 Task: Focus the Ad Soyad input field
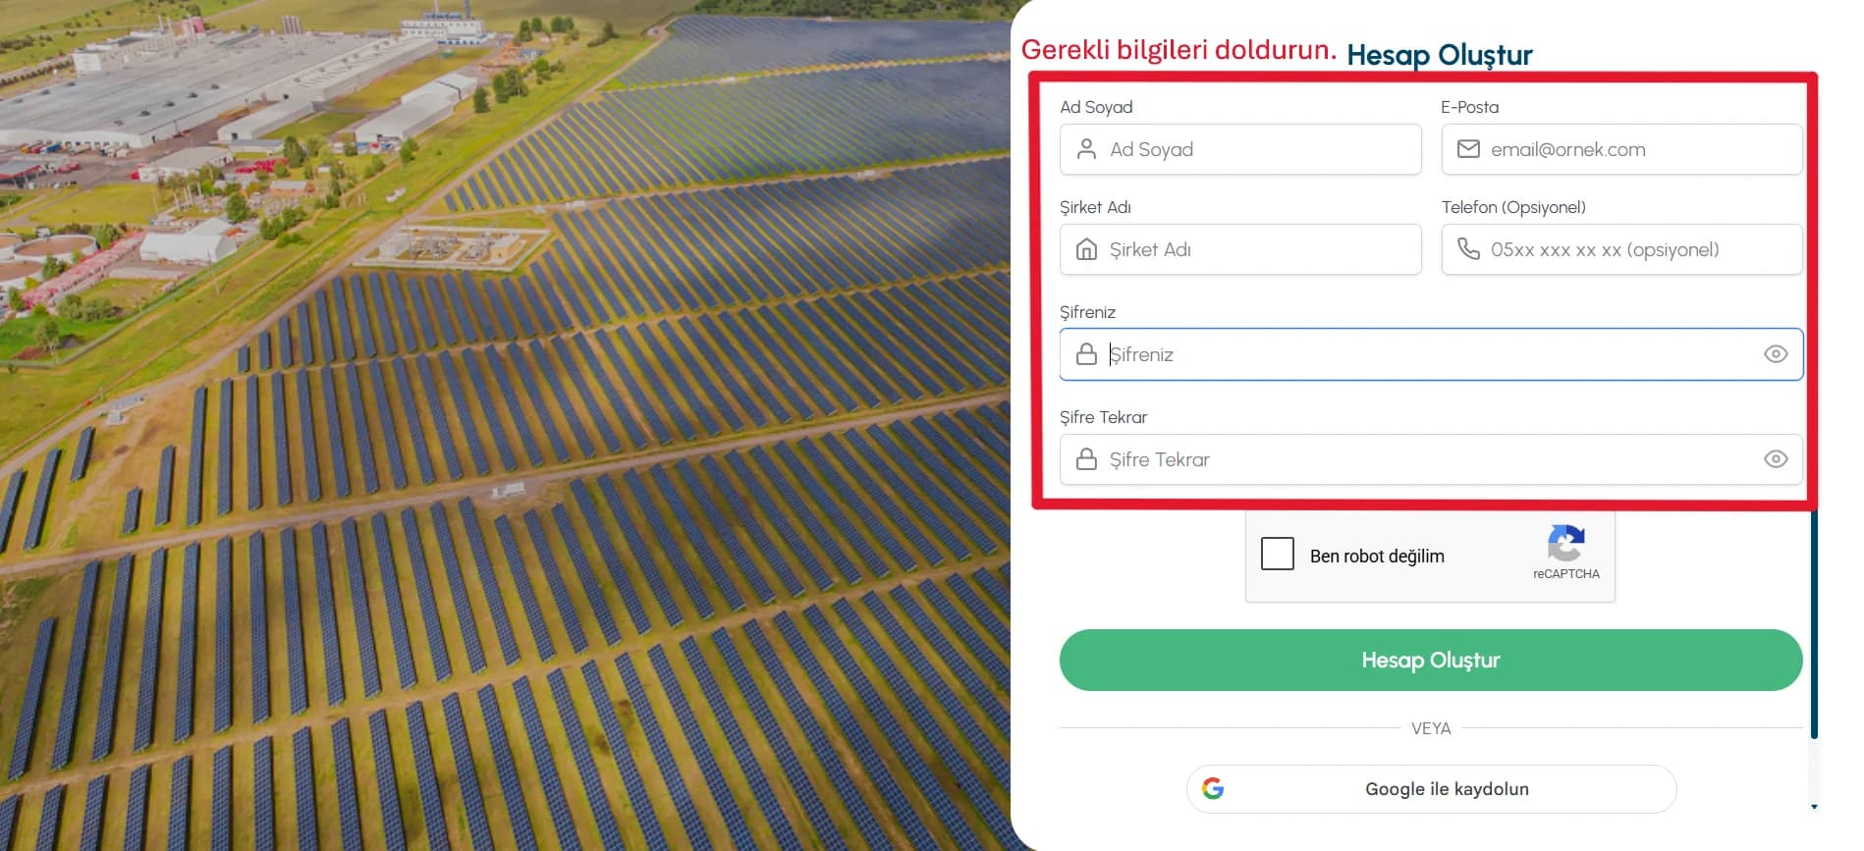tap(1240, 149)
